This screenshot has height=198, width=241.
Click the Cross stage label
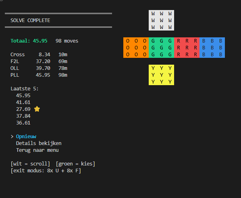click(x=17, y=55)
